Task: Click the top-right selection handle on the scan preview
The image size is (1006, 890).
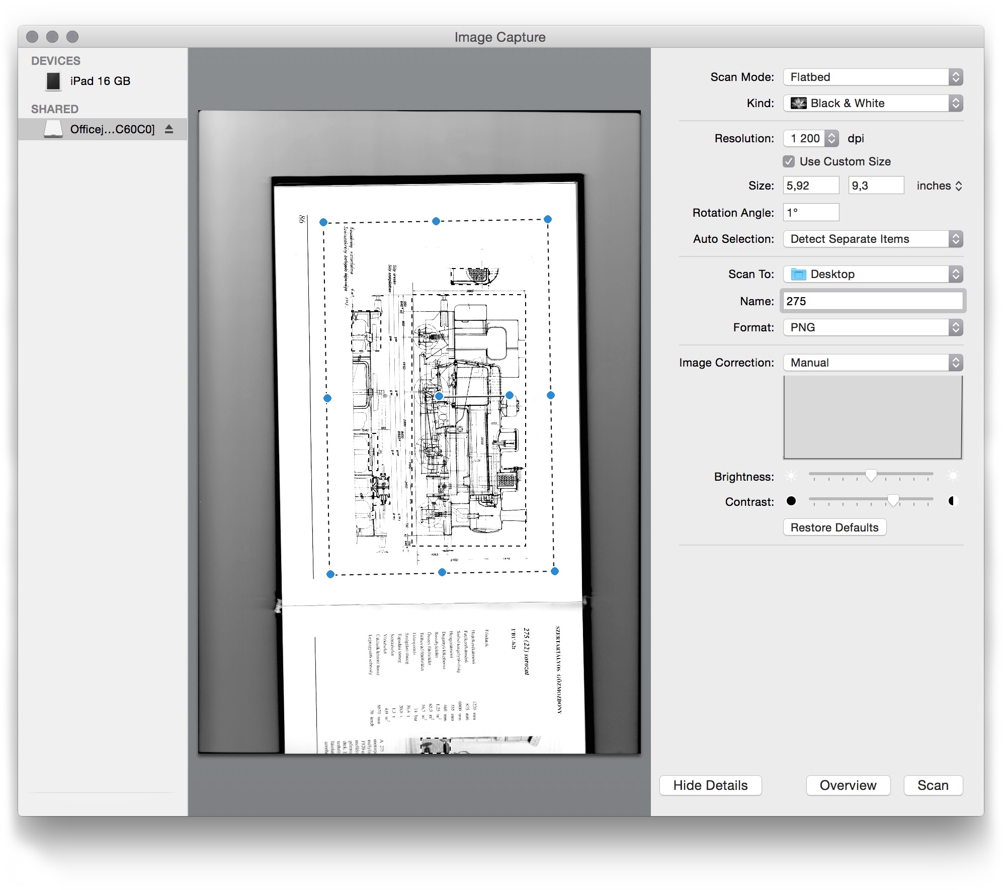Action: point(548,219)
